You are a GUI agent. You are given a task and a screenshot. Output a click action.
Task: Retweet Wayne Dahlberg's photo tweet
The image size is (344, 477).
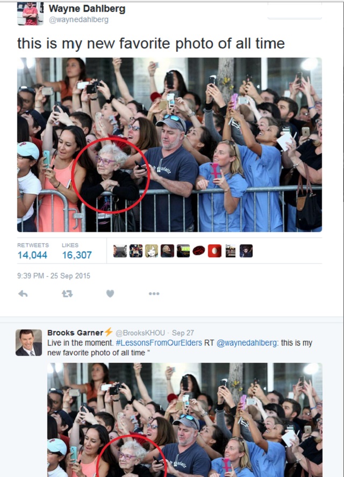[x=67, y=293]
